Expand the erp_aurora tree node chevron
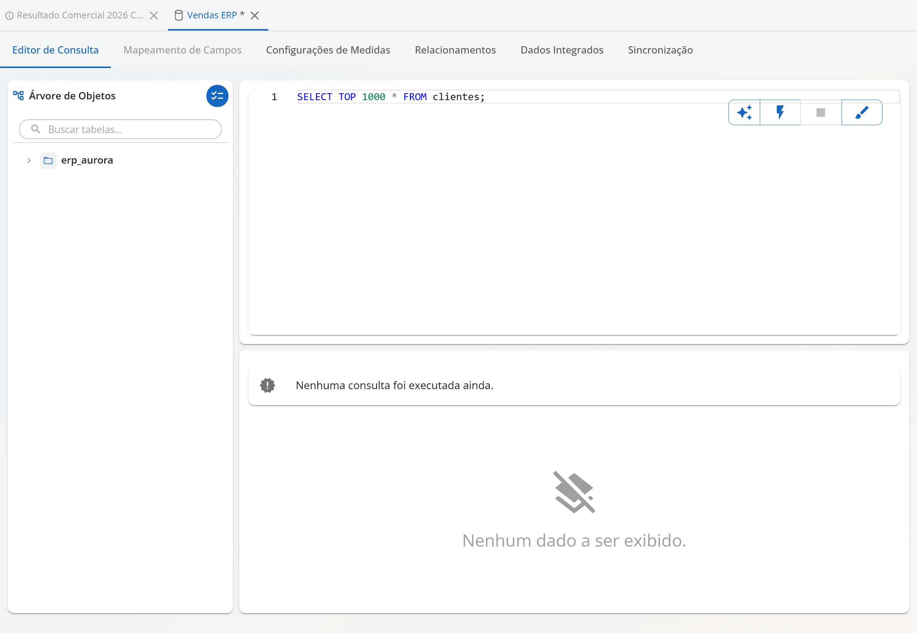The width and height of the screenshot is (917, 633). 29,161
